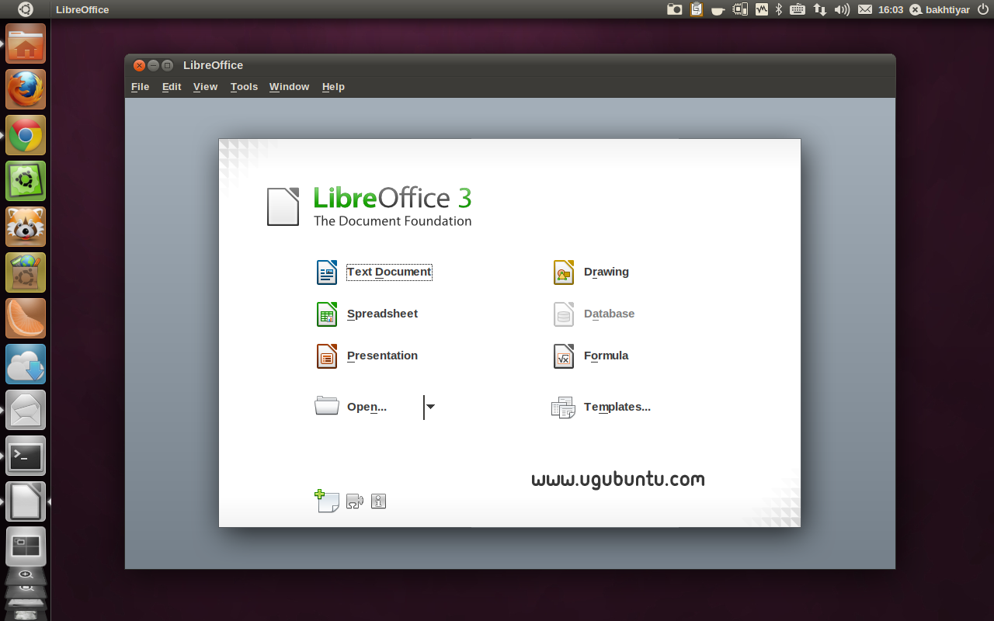This screenshot has height=621, width=994.
Task: Open the workspace switcher in launcher
Action: [26, 547]
